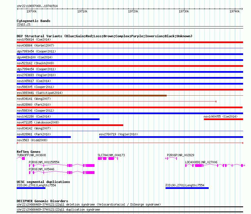
Task: Select the red loss bar under nsv471185
Action: (70, 125)
